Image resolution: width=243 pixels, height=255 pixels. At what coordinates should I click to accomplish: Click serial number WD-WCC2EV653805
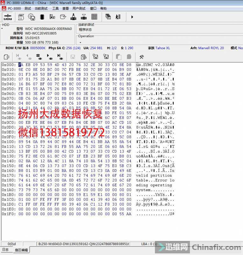(41, 33)
